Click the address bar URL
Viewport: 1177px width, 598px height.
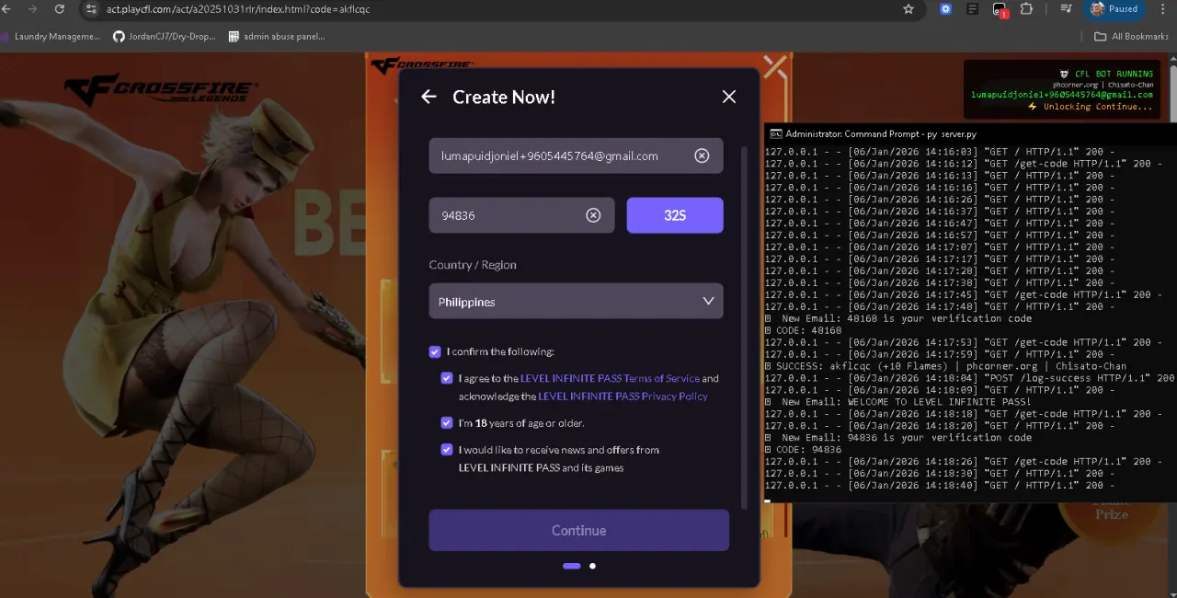click(238, 9)
